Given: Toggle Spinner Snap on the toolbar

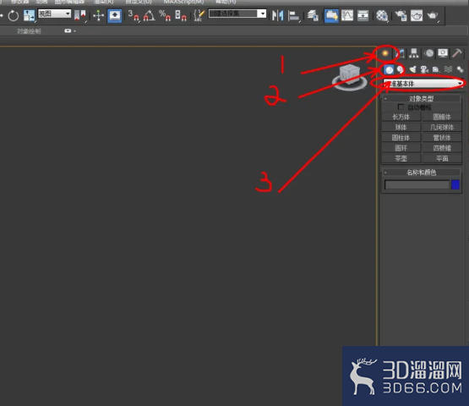Looking at the screenshot, I should [180, 15].
